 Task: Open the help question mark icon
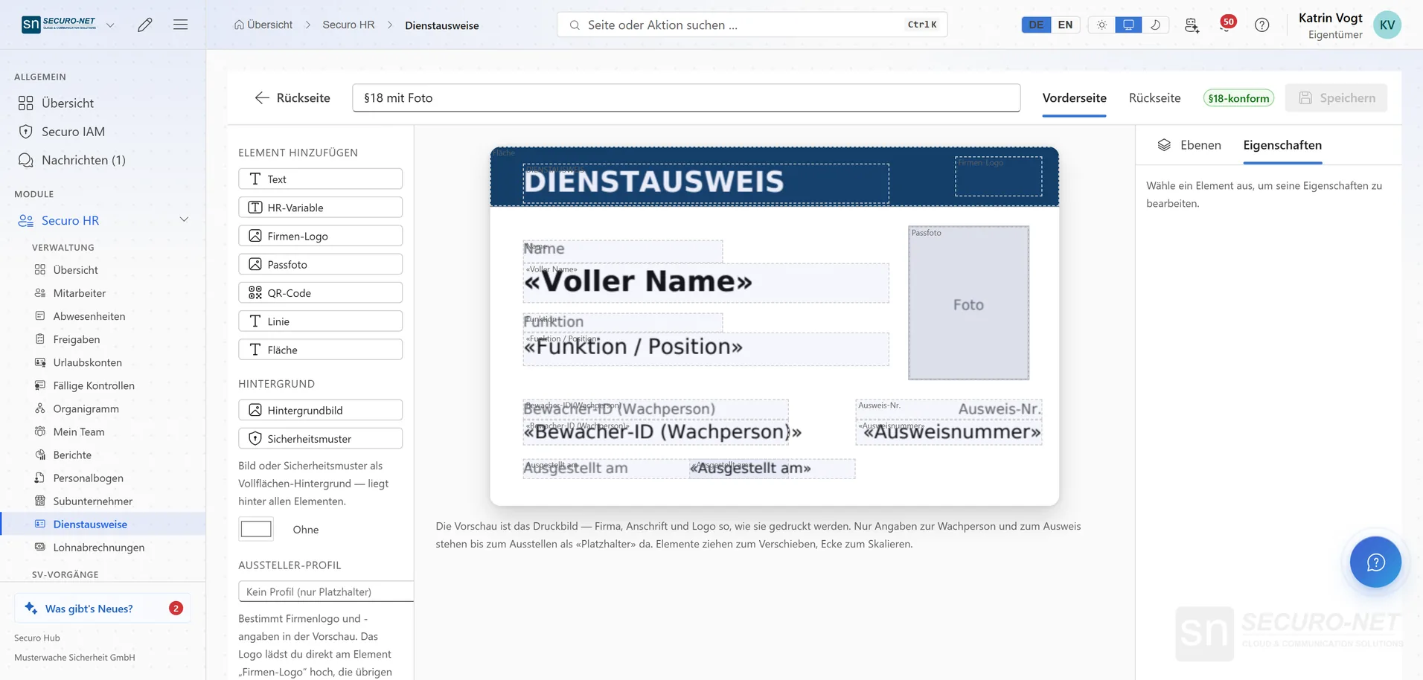click(1261, 25)
